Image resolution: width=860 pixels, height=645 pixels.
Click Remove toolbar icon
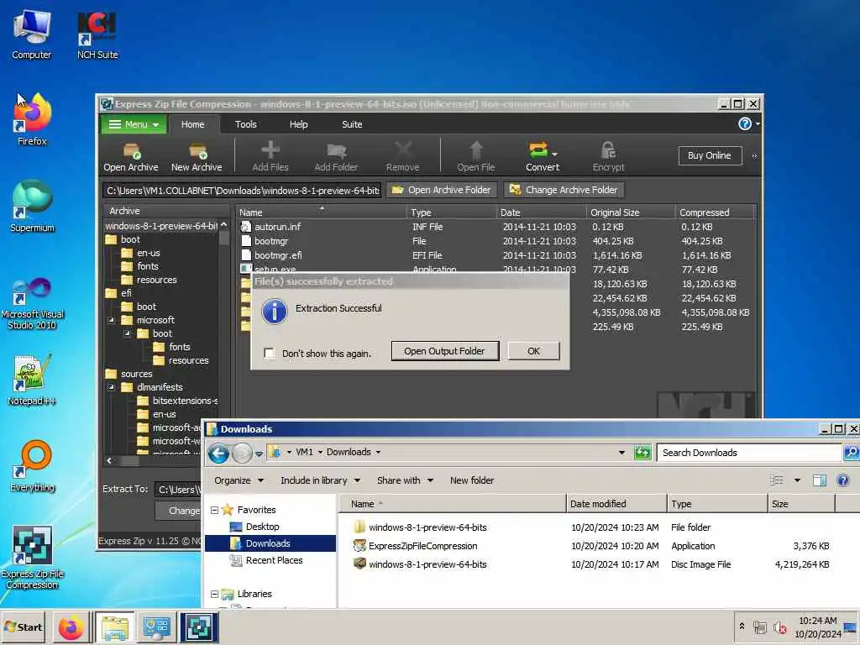pos(402,157)
